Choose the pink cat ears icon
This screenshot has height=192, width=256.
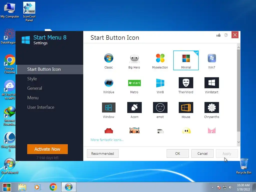(x=211, y=130)
